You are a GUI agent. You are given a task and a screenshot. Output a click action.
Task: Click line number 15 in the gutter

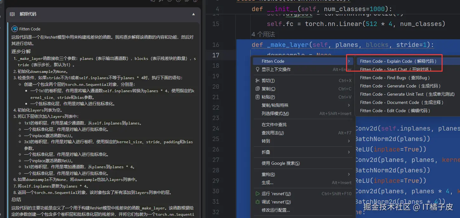pos(216,24)
